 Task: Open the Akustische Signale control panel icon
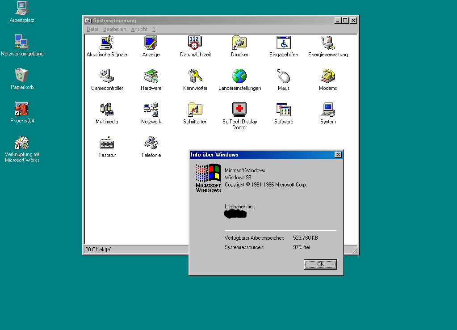pos(107,42)
